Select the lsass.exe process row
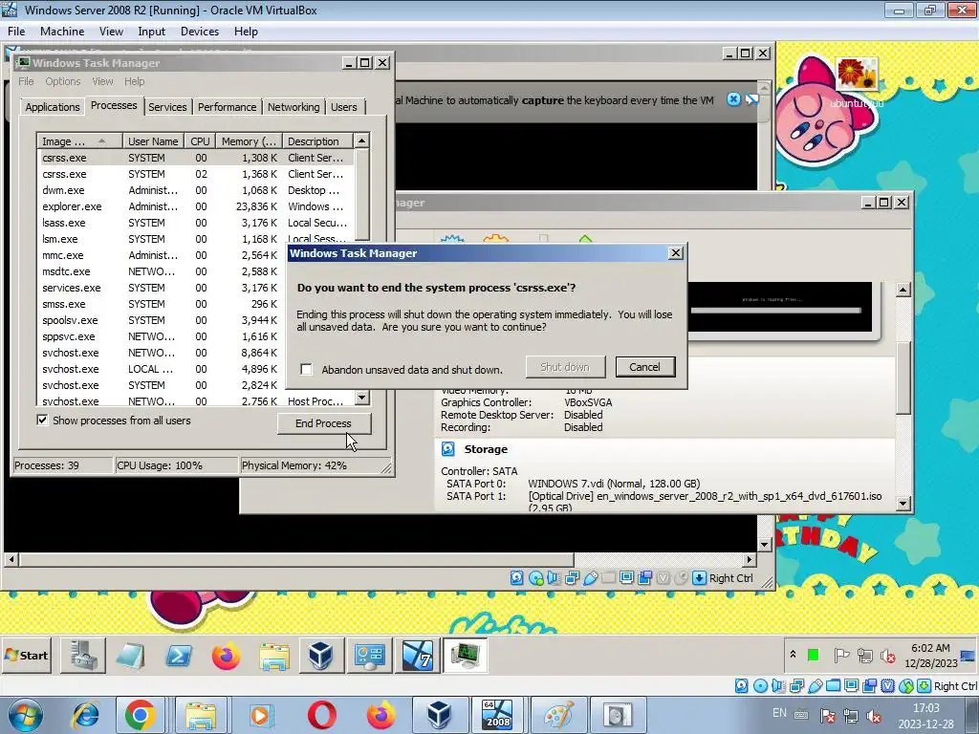 coord(195,223)
